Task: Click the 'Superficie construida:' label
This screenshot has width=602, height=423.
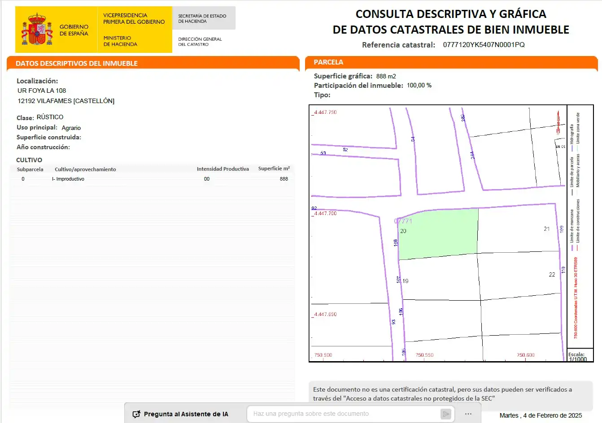Action: (49, 138)
